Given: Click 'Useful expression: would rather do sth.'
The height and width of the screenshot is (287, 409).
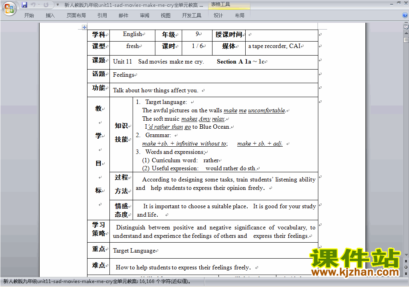Looking at the screenshot, I should coord(199,168).
